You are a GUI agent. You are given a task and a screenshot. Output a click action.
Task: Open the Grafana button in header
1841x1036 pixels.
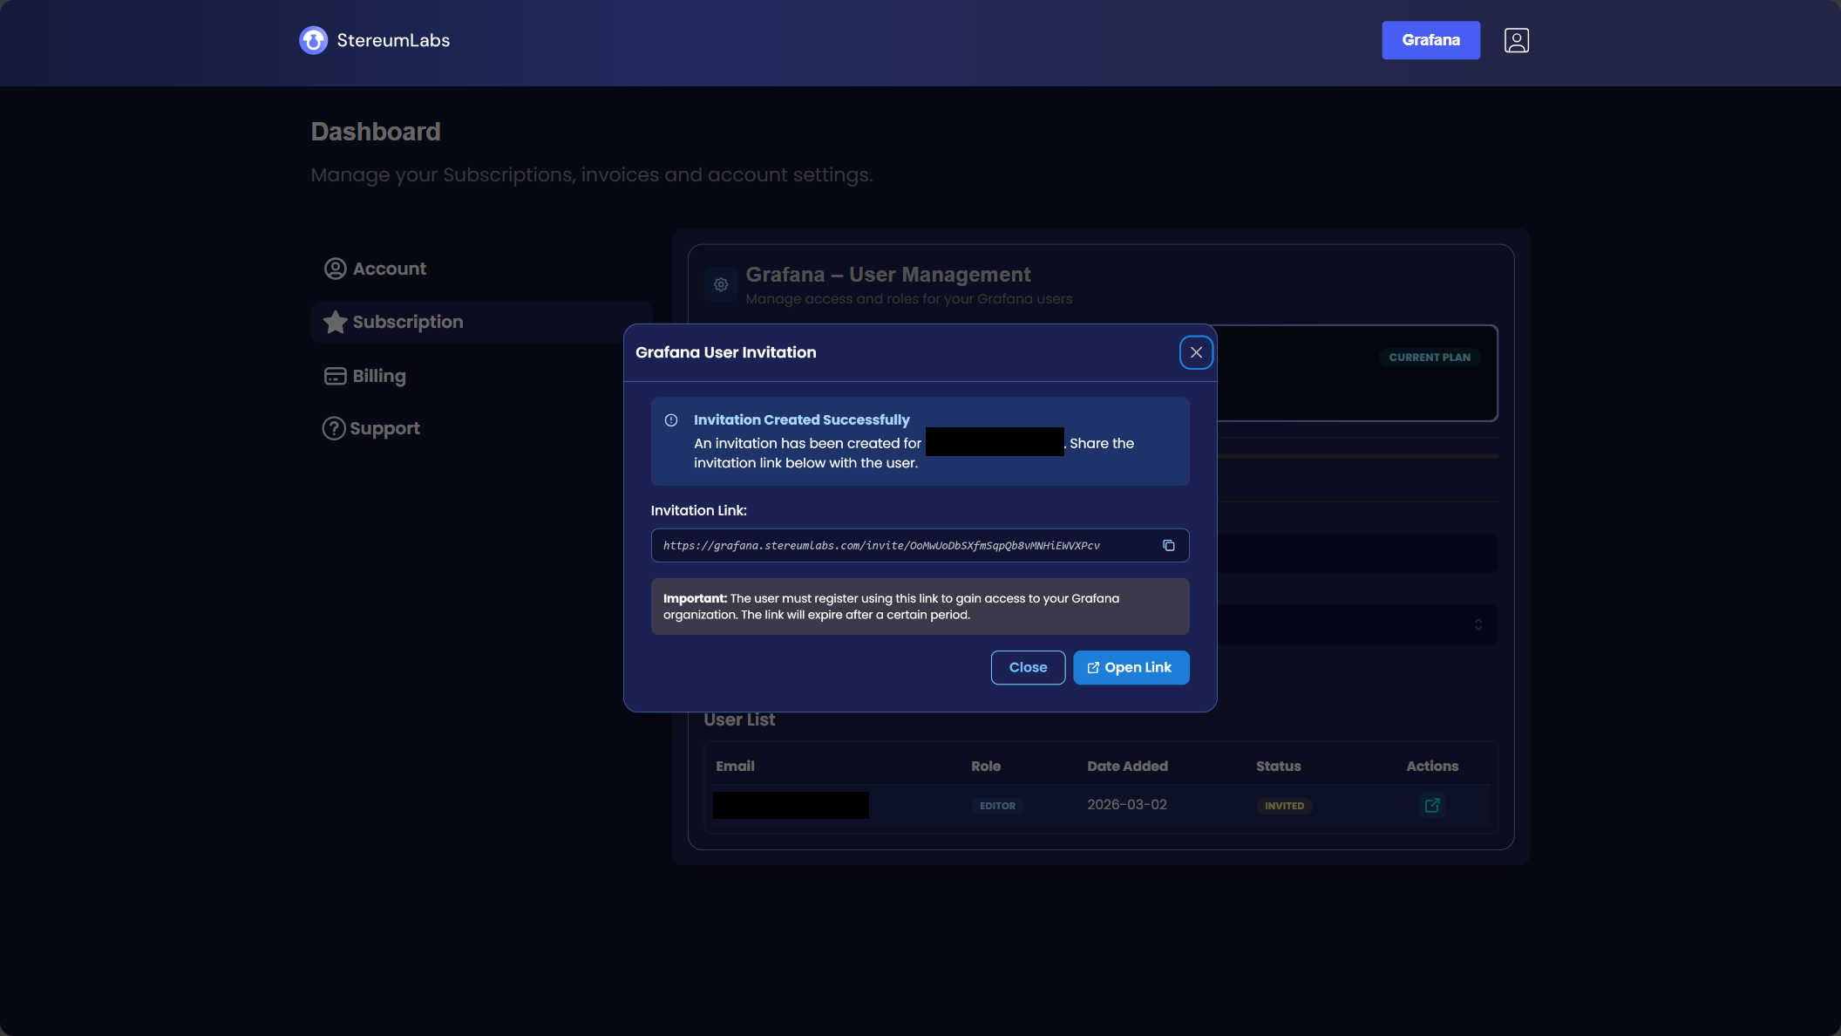pos(1430,40)
